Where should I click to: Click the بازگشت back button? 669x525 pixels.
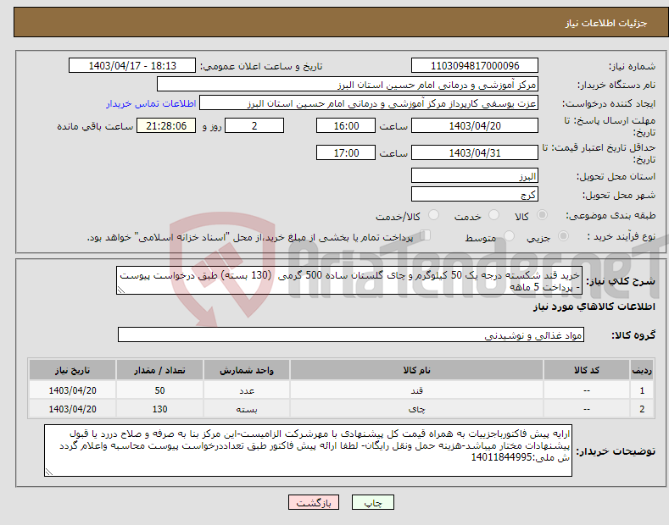click(314, 503)
